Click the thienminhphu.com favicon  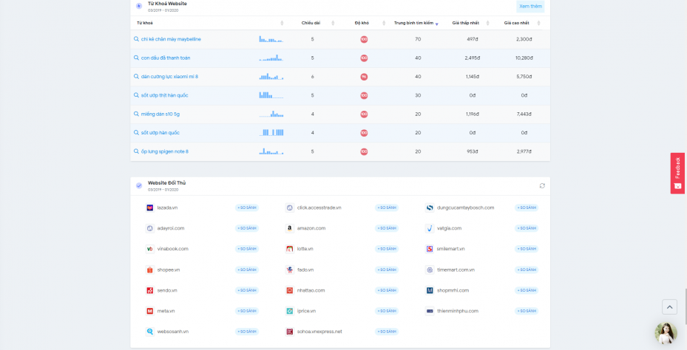(x=430, y=311)
